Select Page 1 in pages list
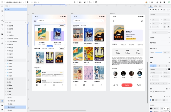 [16, 9]
